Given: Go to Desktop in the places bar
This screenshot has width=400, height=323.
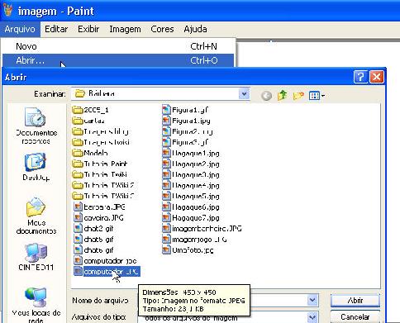Looking at the screenshot, I should pyautogui.click(x=36, y=168).
